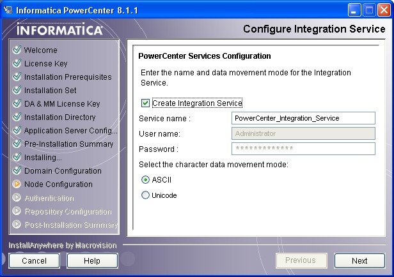Screen dimensions: 394x277
Task: Click the 'Application Server Config...' step label
Action: pos(71,131)
